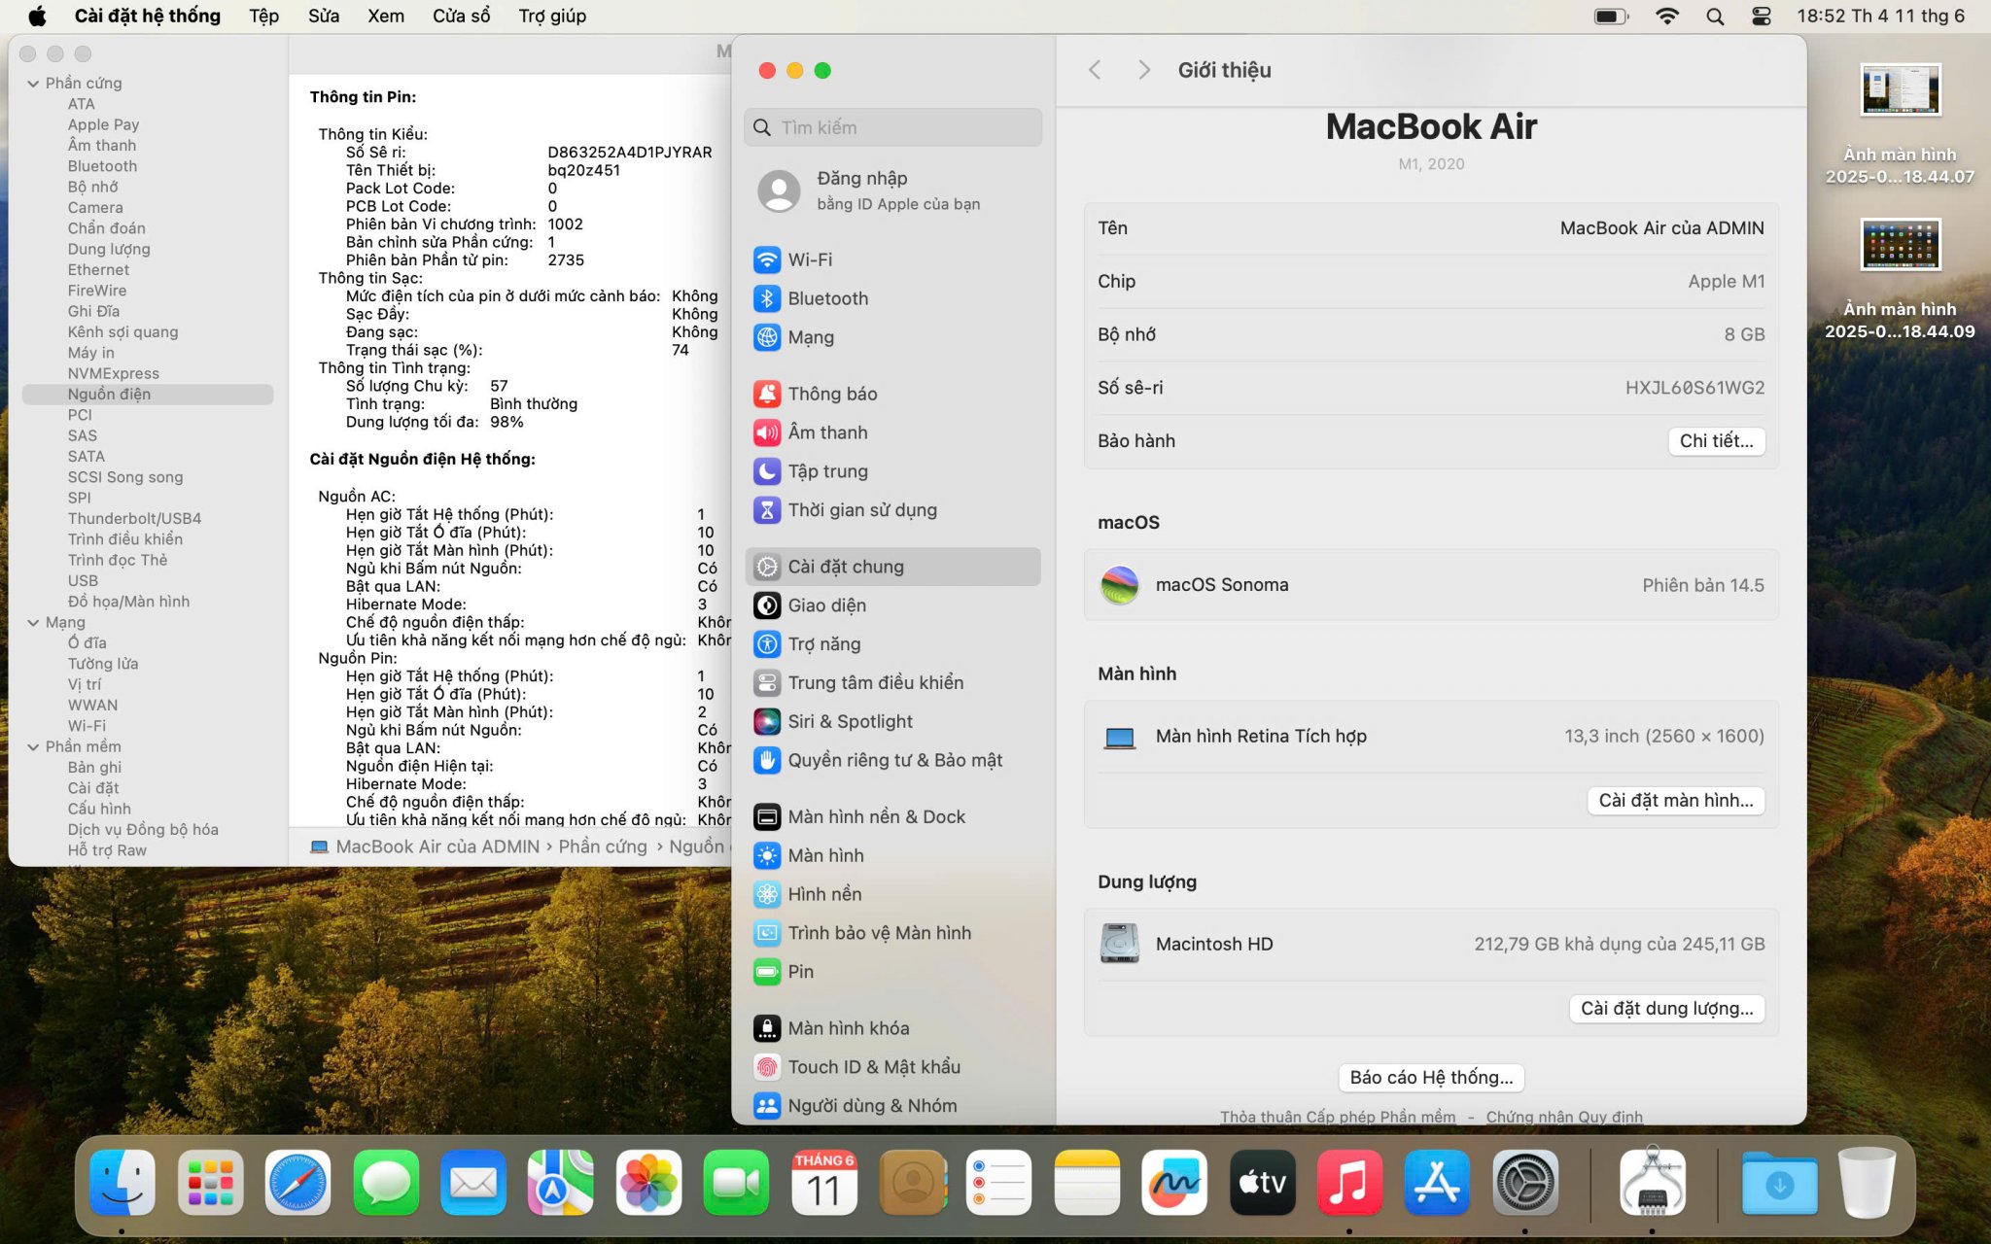Select Tập trung focus settings

(892, 471)
